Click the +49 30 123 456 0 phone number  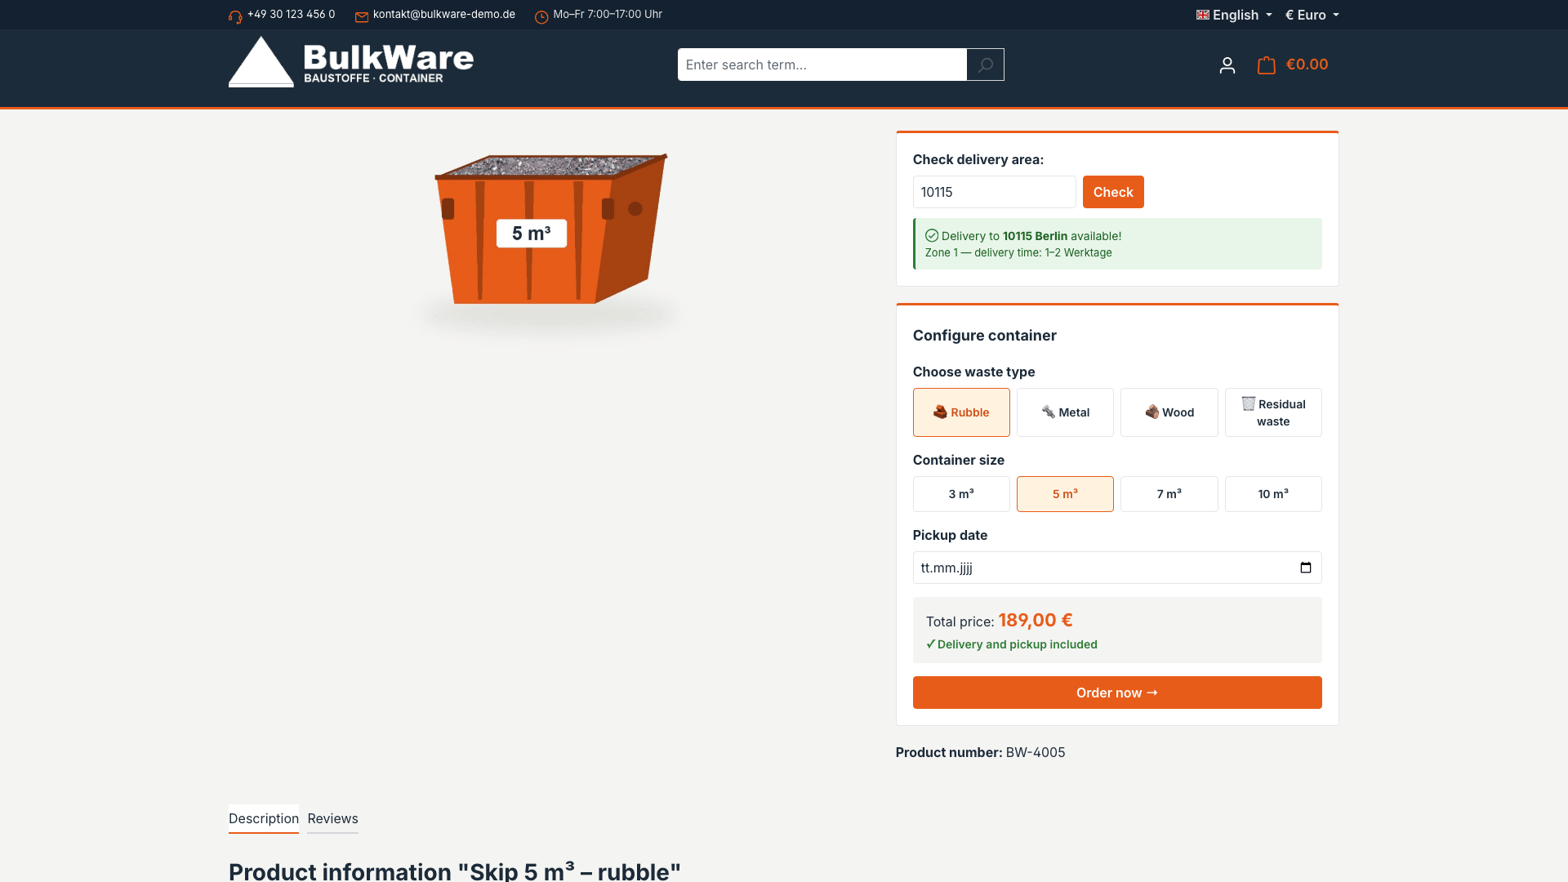(x=291, y=14)
